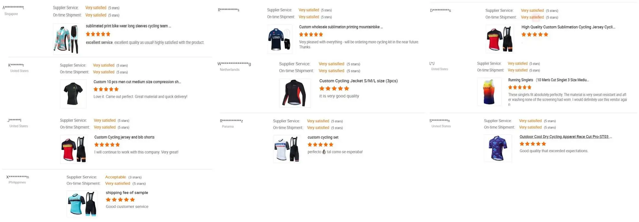The width and height of the screenshot is (639, 222).
Task: Select the orange gradient running singlet image
Action: [x=489, y=92]
